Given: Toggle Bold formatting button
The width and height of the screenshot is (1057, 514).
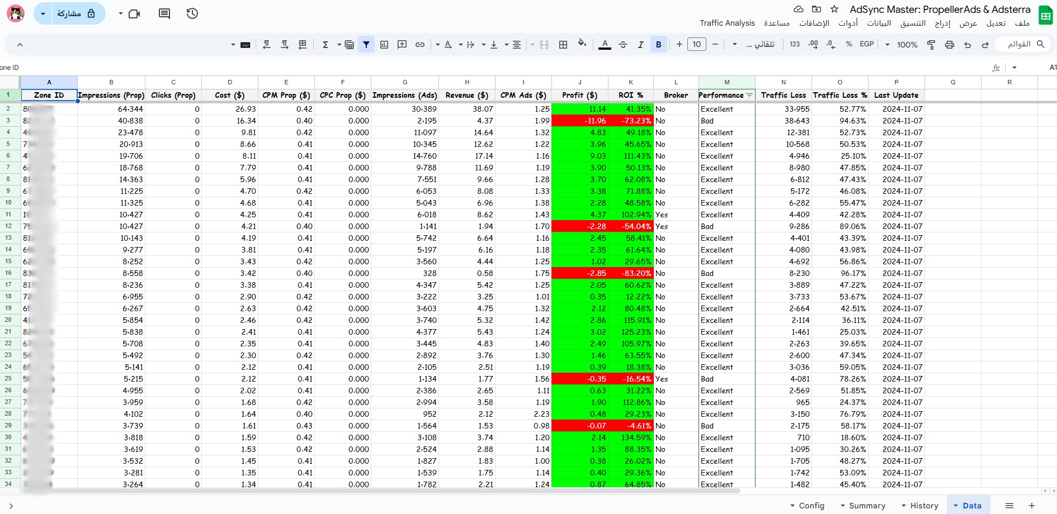Looking at the screenshot, I should 659,45.
